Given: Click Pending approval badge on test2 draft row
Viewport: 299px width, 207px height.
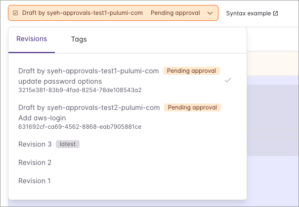Looking at the screenshot, I should tap(192, 107).
